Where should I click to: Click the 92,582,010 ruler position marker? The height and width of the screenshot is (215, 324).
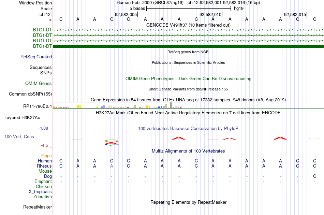[x=210, y=14]
